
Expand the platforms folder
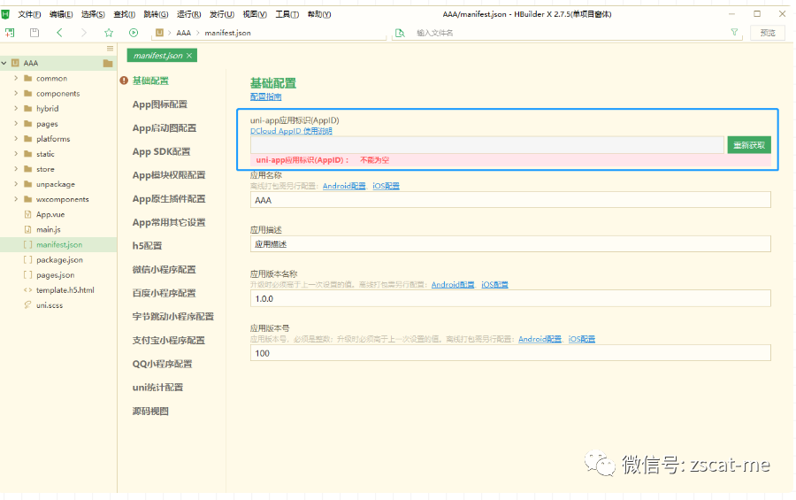coord(16,139)
